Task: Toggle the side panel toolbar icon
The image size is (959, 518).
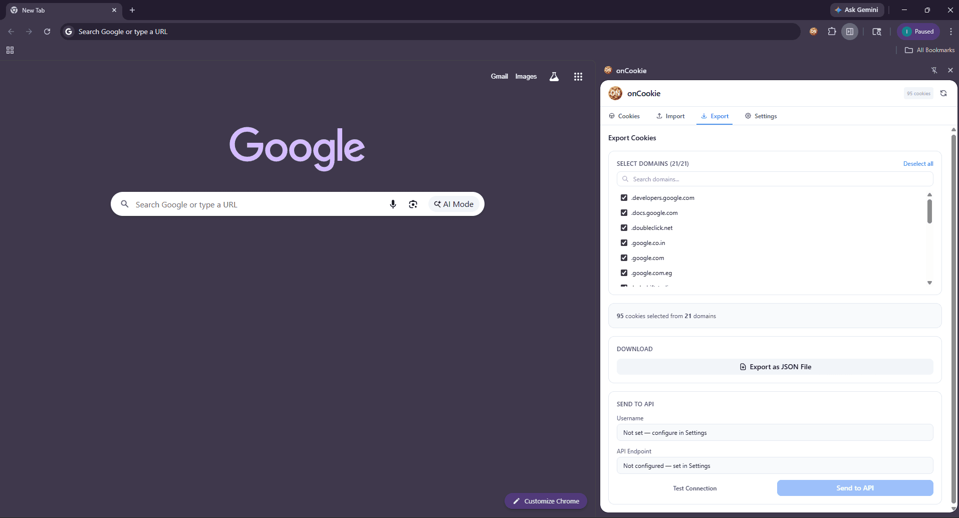Action: coord(850,32)
